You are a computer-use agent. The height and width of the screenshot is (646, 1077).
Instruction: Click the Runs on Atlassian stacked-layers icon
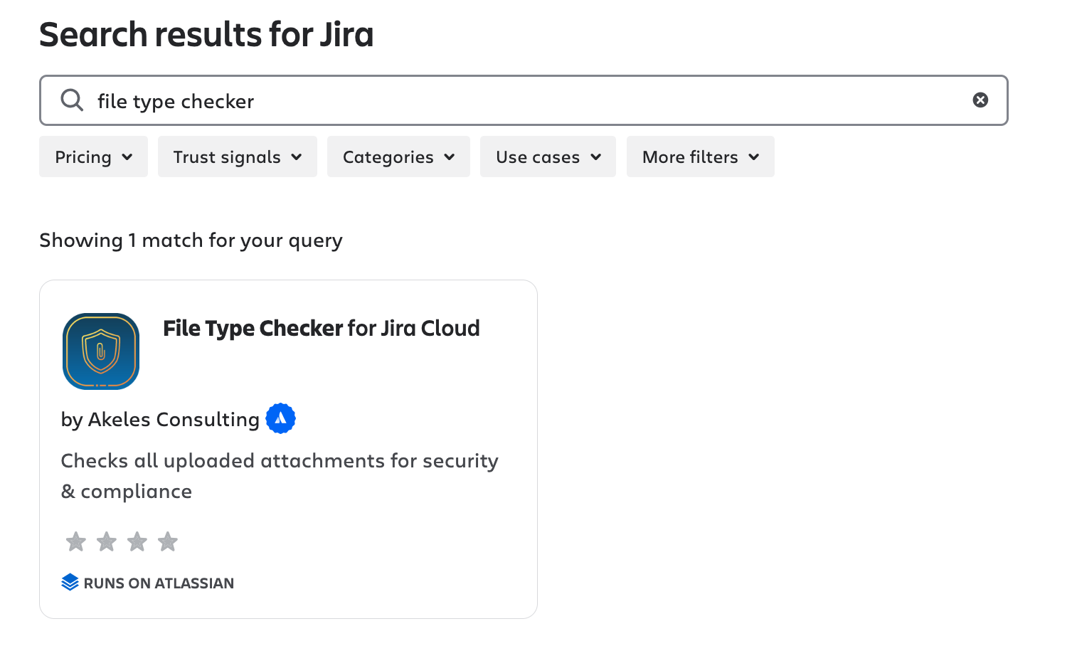click(x=69, y=582)
